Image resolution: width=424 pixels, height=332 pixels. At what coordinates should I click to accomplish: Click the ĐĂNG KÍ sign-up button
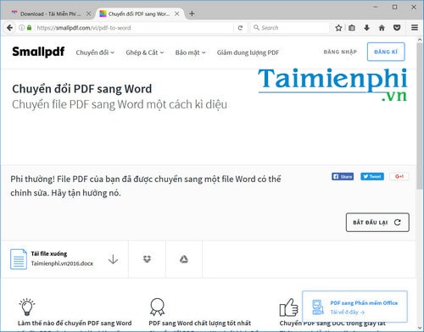386,52
